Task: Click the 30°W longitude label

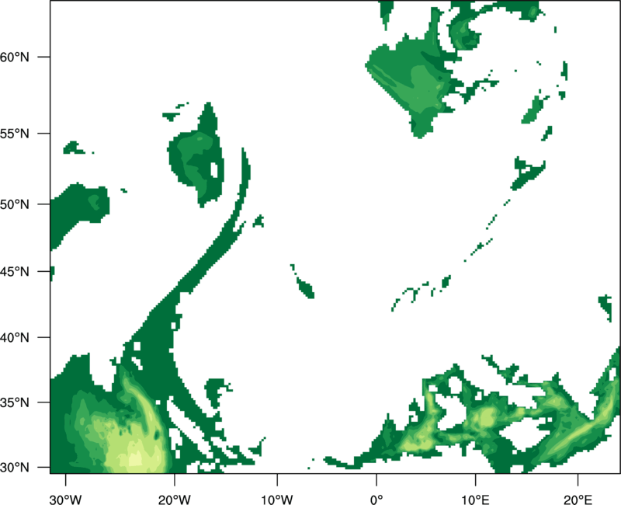Action: point(66,500)
